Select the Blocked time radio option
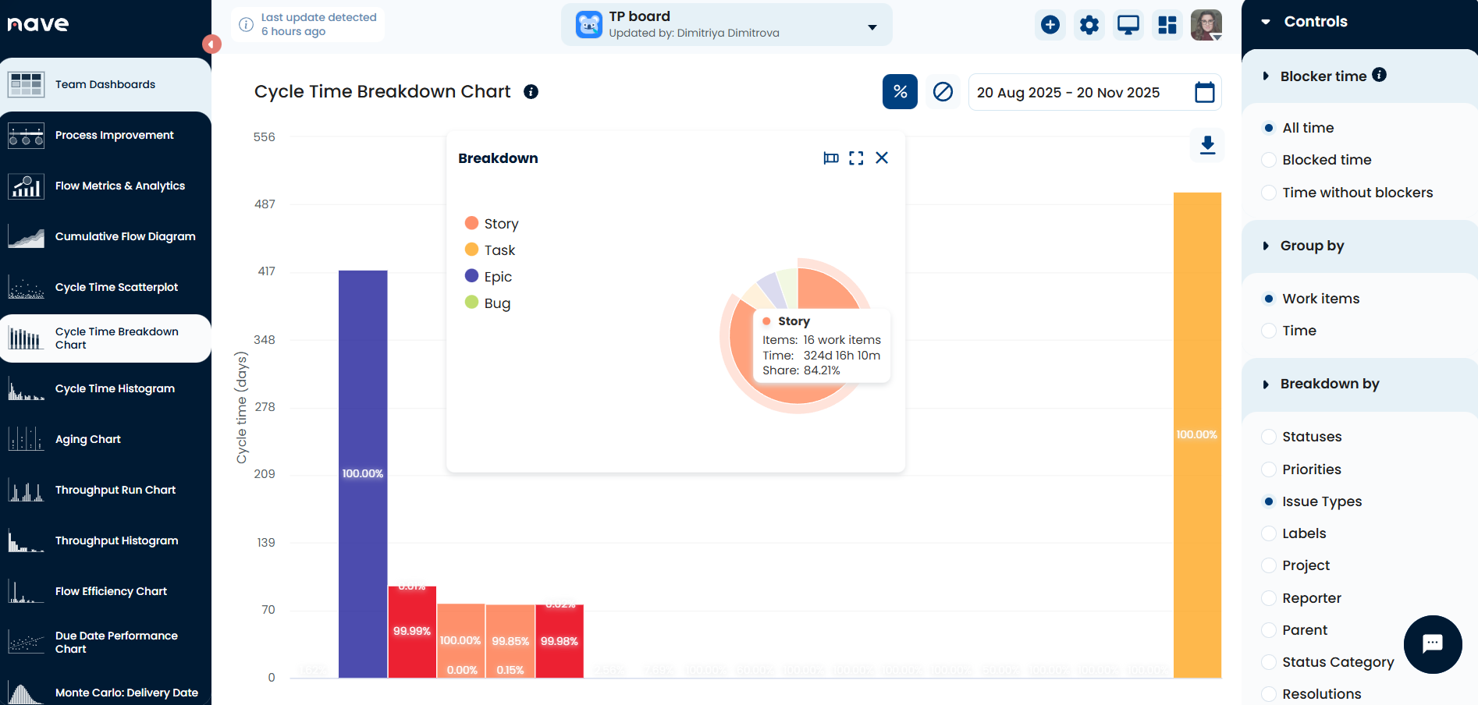 click(x=1270, y=160)
